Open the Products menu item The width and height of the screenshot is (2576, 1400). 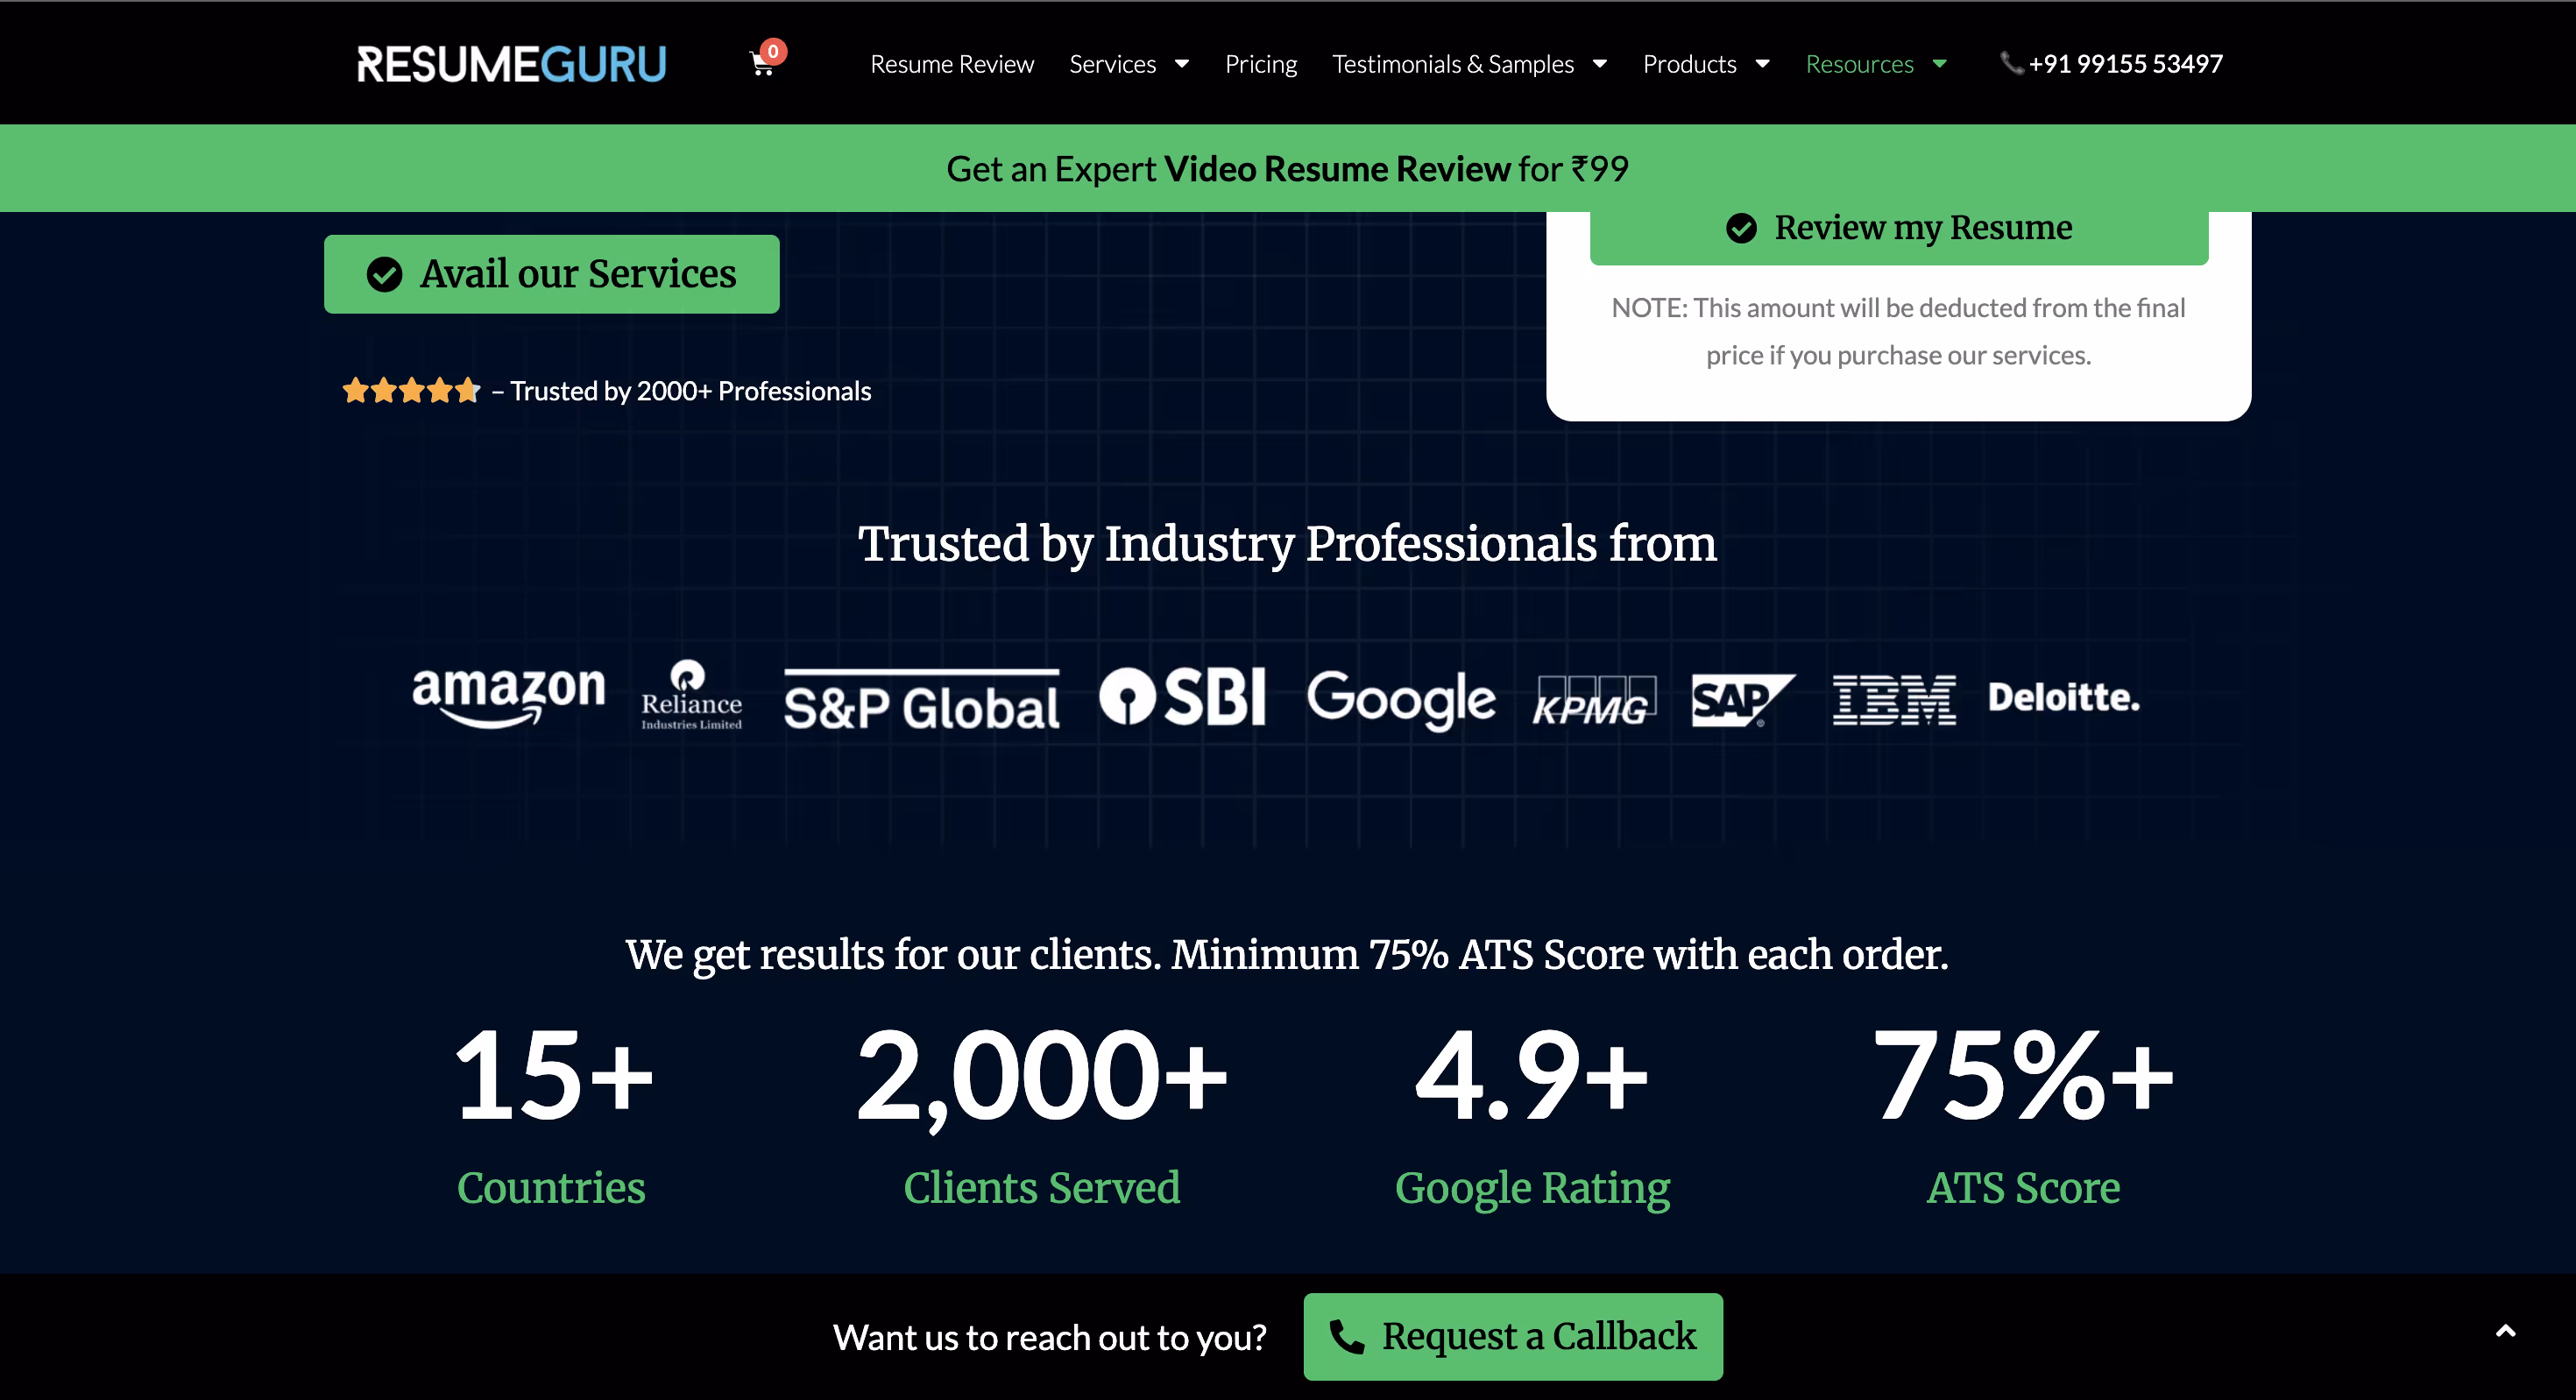coord(1689,64)
